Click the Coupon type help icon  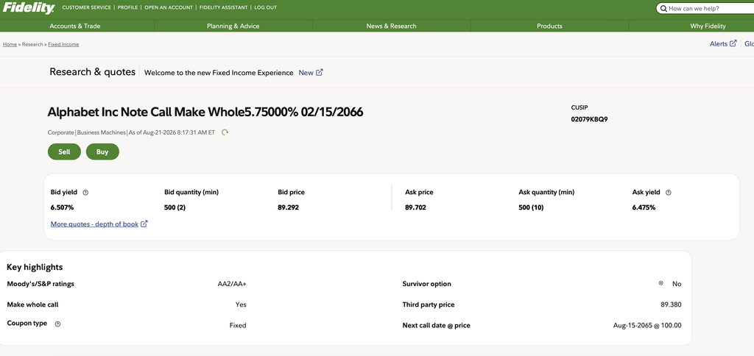[x=57, y=324]
